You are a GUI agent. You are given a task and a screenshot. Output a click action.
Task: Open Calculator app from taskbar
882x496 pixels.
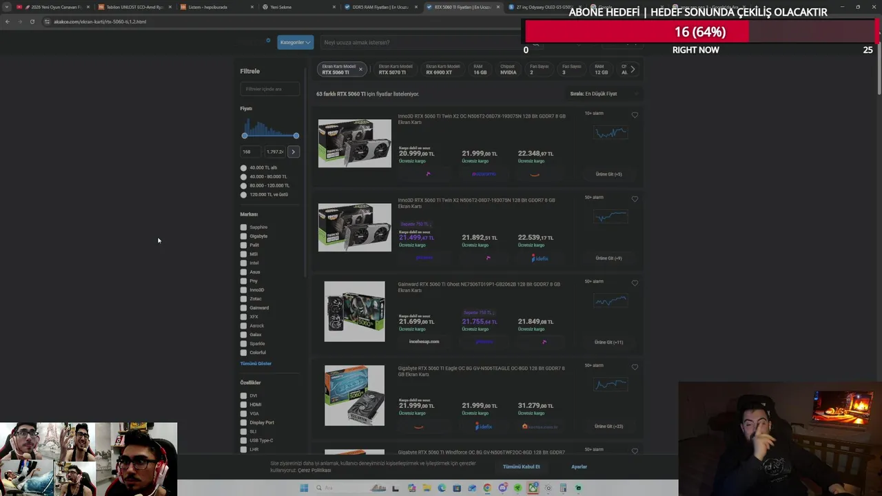pos(563,488)
